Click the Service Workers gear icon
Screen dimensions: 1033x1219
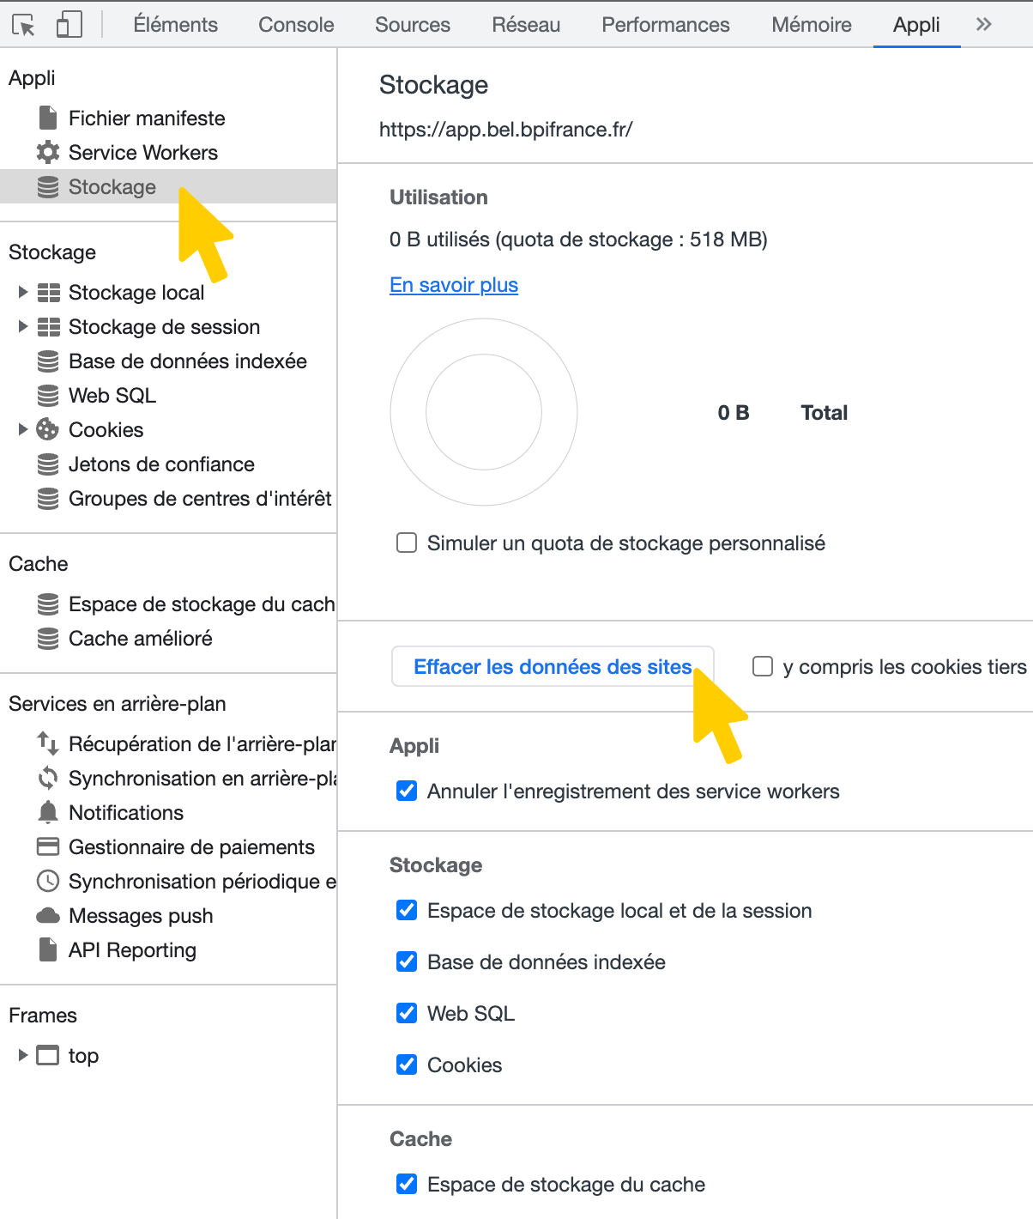coord(48,153)
